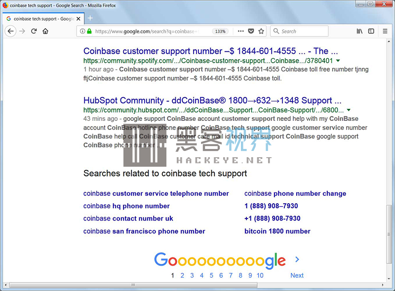The height and width of the screenshot is (291, 395).
Task: Click the horizontal scrollbar left arrow
Action: (x=6, y=285)
